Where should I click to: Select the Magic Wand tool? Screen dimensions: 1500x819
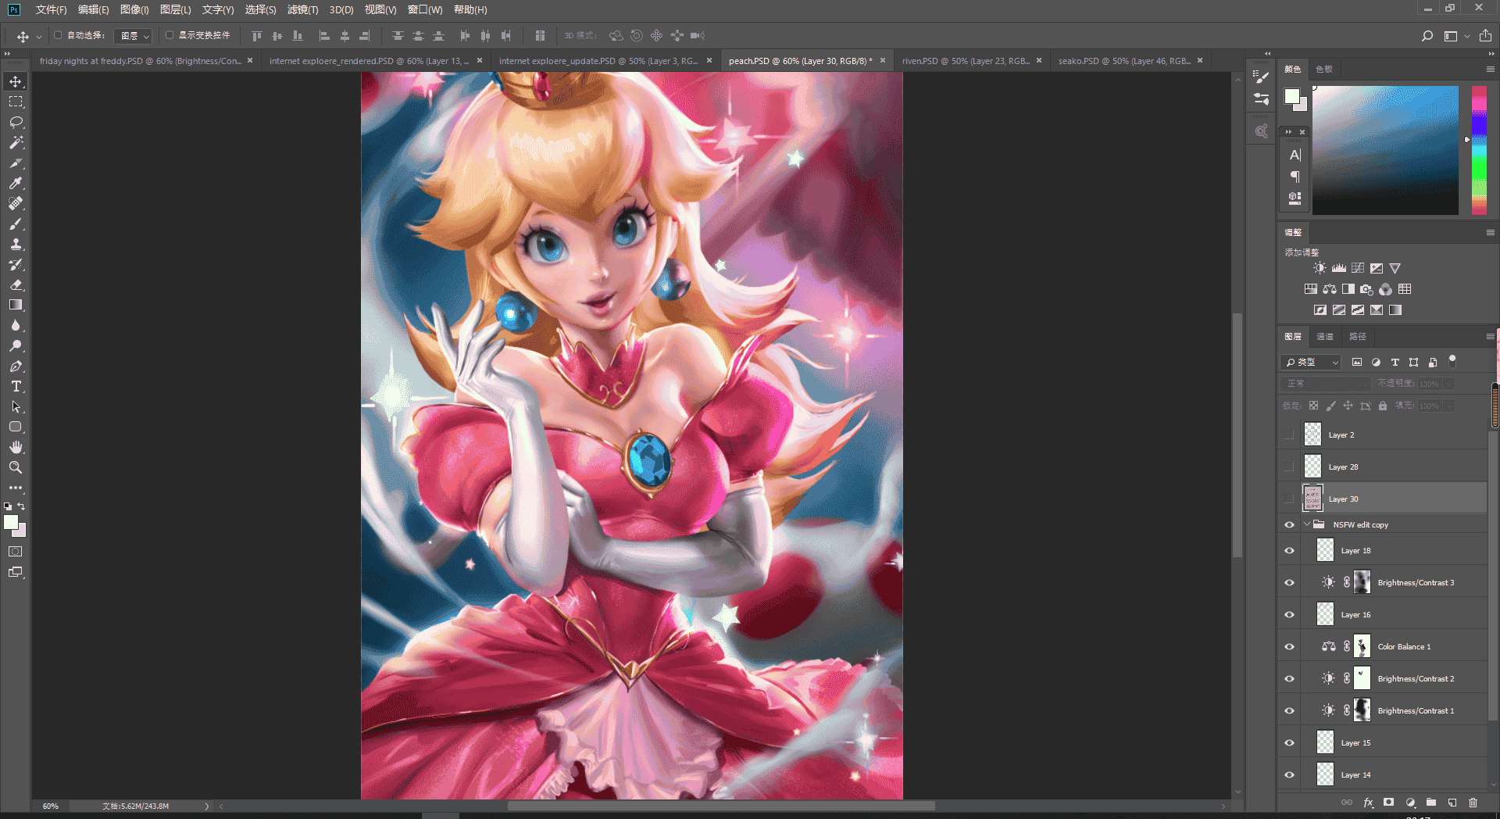(x=16, y=142)
